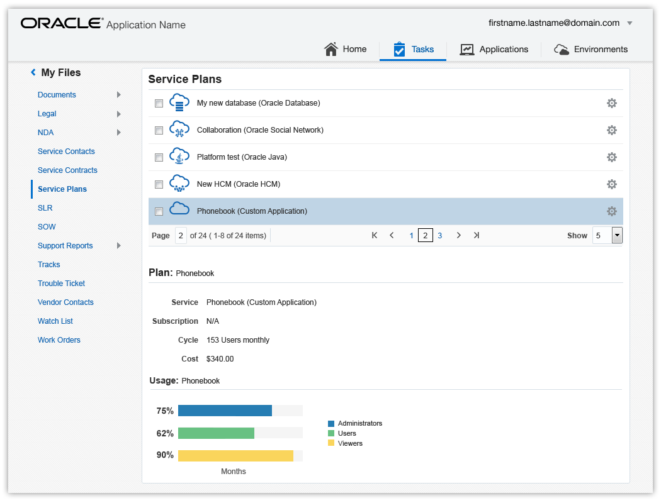The height and width of the screenshot is (503, 661).
Task: Open Vendor Contacts in sidebar
Action: tap(65, 302)
